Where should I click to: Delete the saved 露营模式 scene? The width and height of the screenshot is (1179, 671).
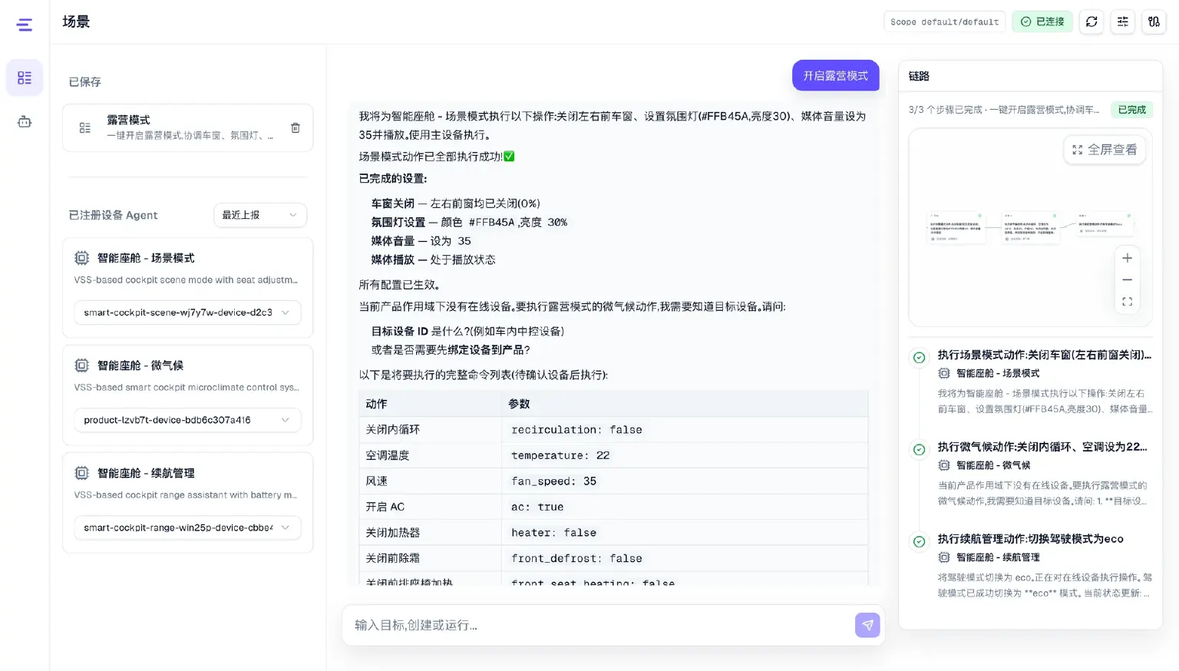tap(296, 127)
